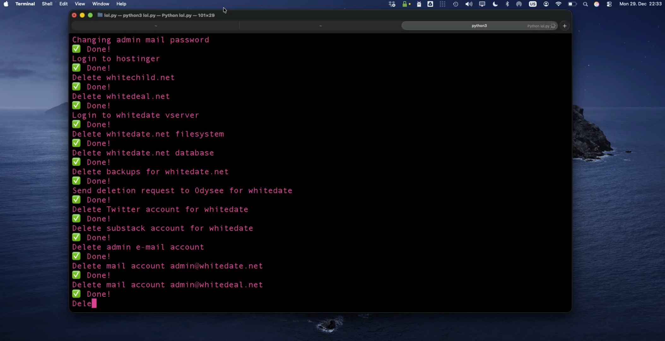Viewport: 665px width, 341px height.
Task: Open Control Center toggles icon
Action: pyautogui.click(x=609, y=4)
